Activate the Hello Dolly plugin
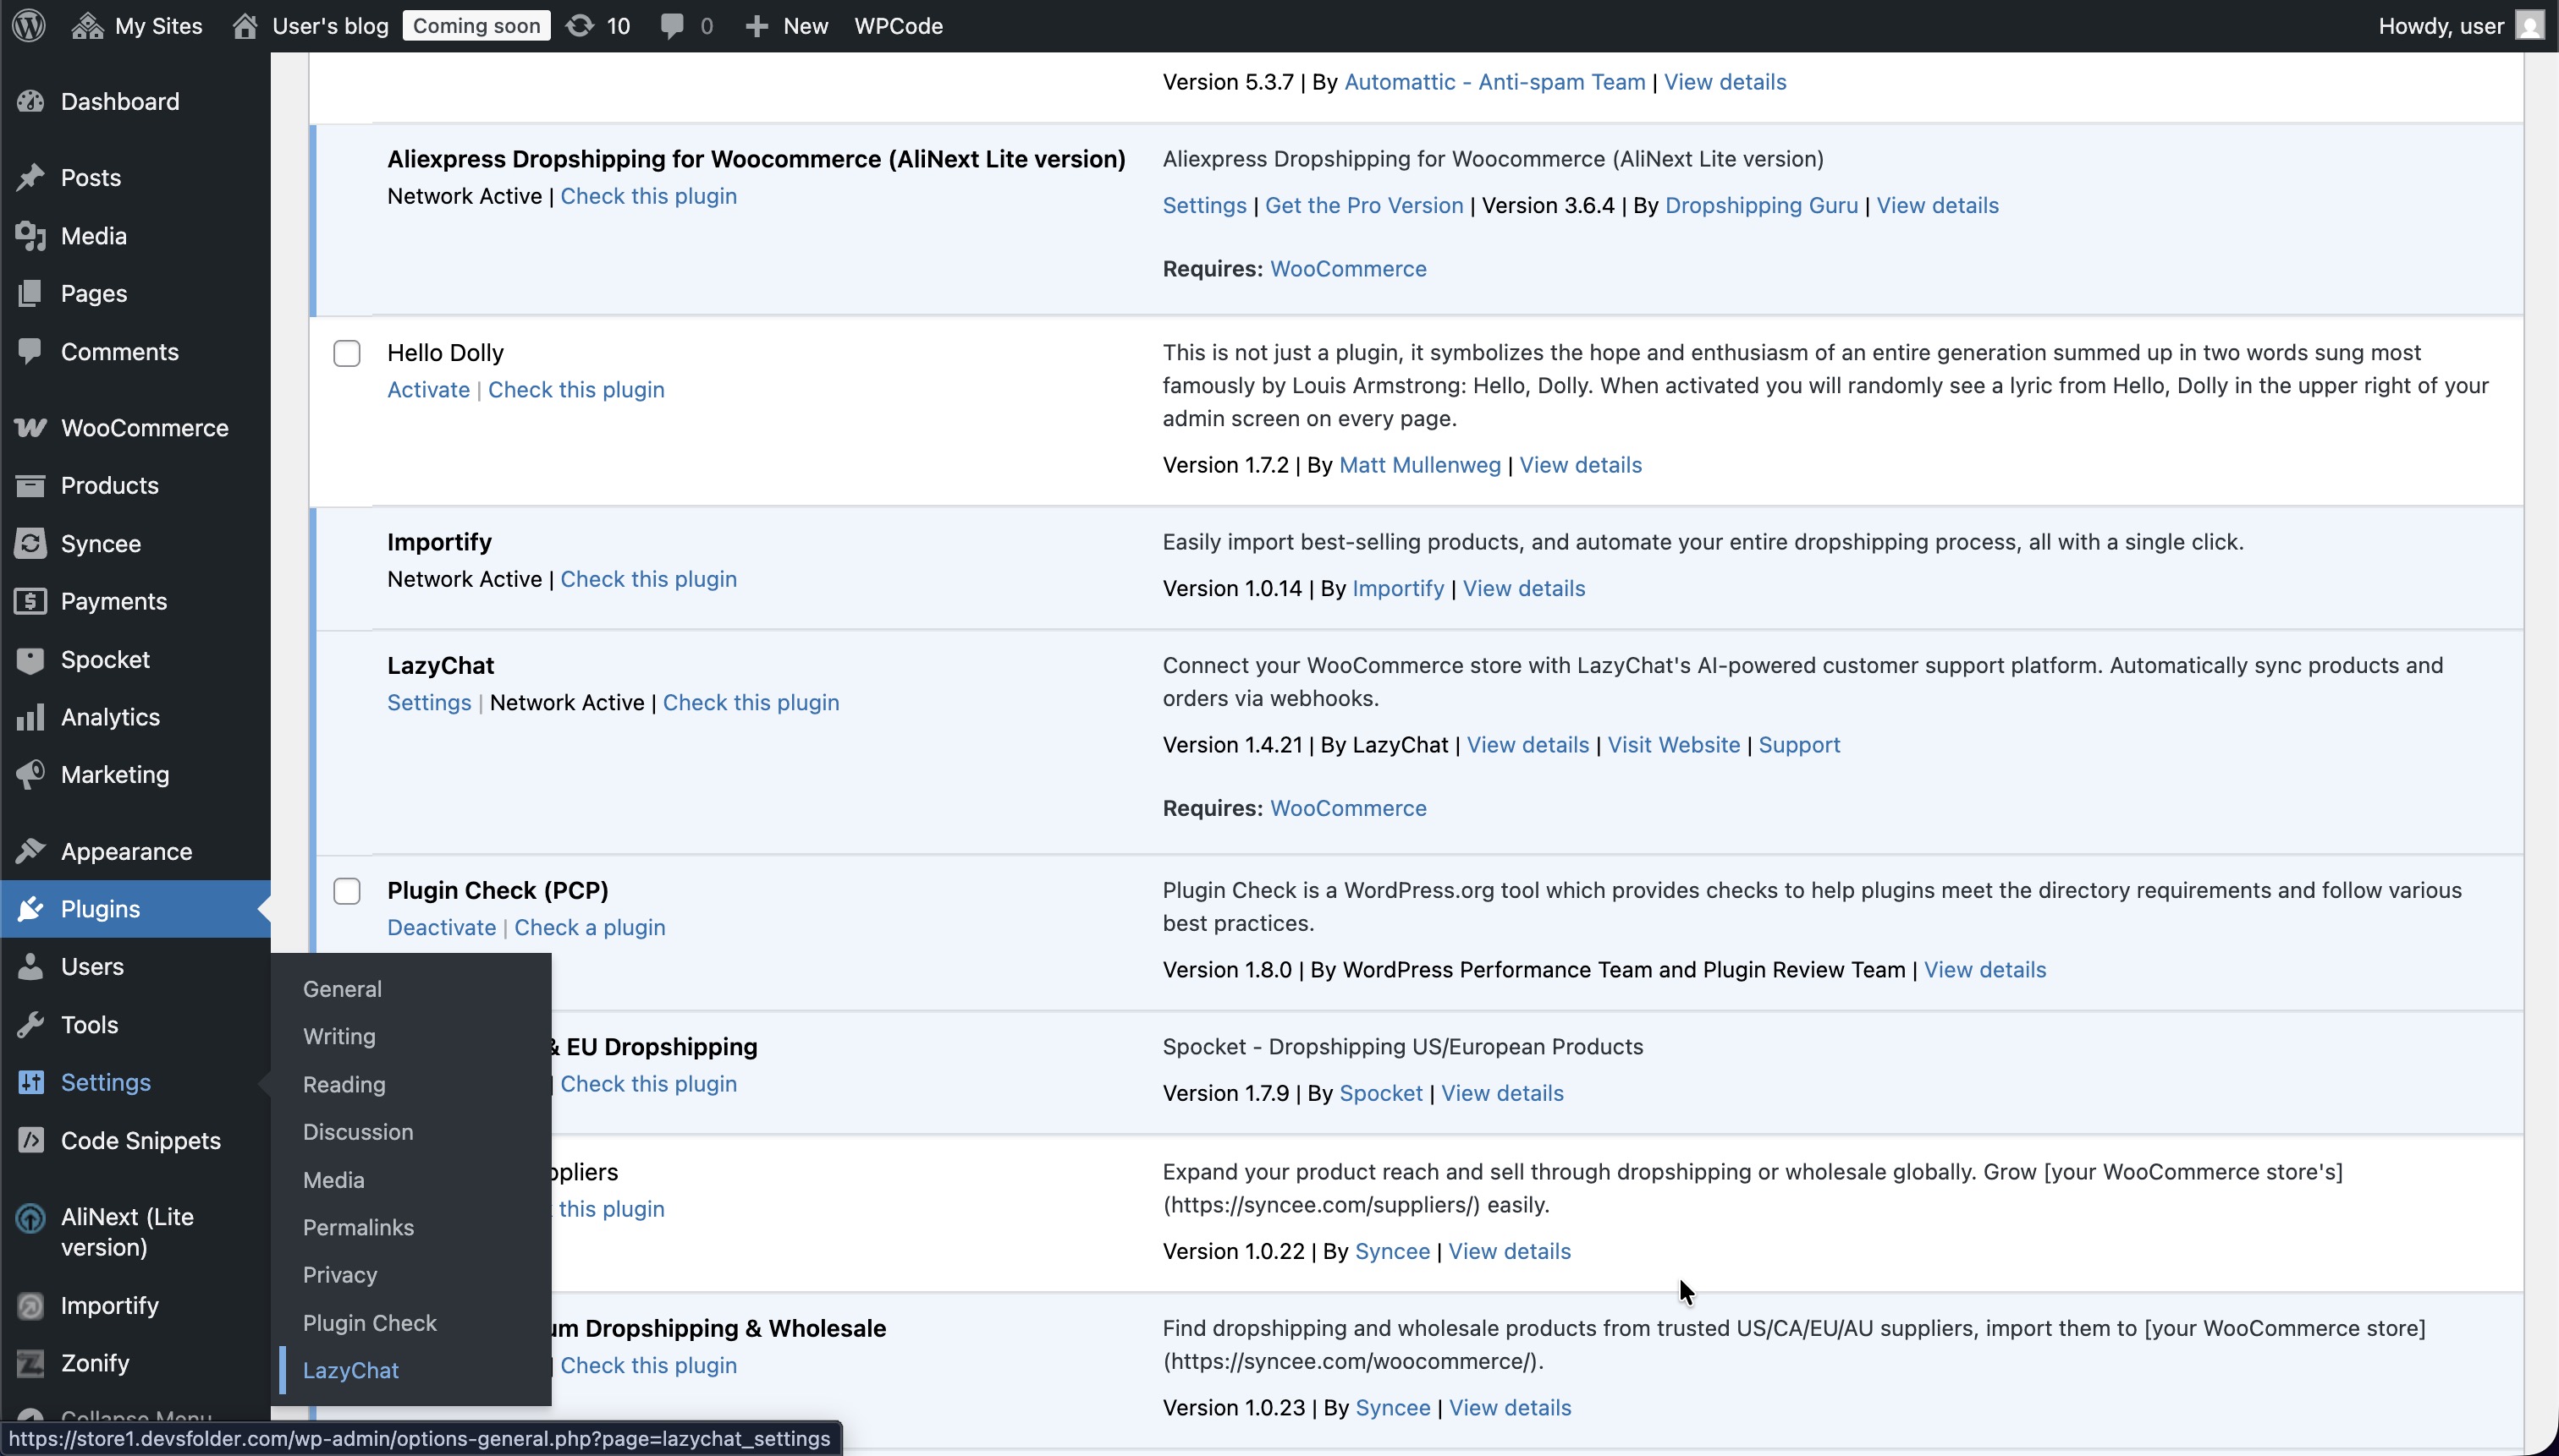Screen dimensions: 2559x1456 click(x=428, y=390)
